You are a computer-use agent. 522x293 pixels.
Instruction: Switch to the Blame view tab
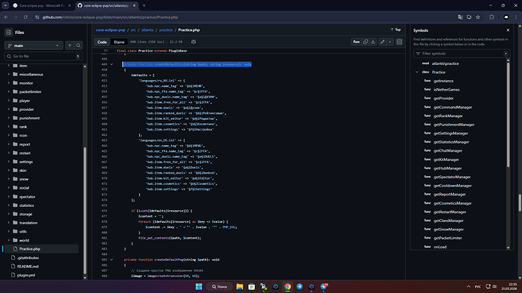(x=119, y=42)
